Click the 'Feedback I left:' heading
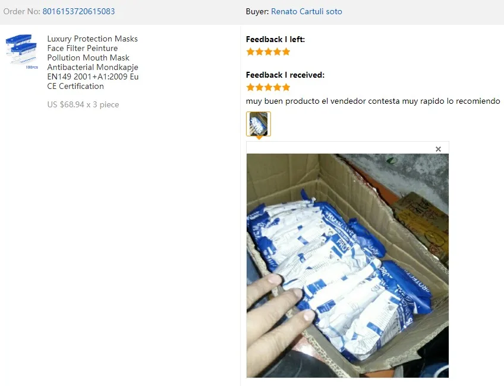The image size is (504, 386). (x=275, y=40)
